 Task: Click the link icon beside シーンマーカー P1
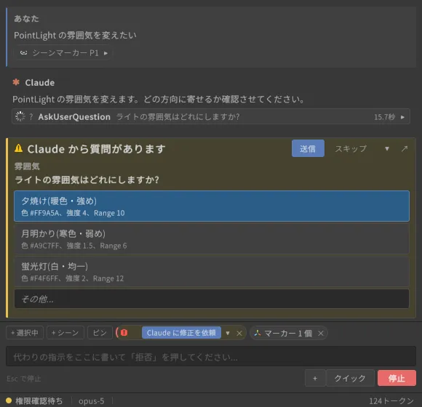pyautogui.click(x=24, y=53)
